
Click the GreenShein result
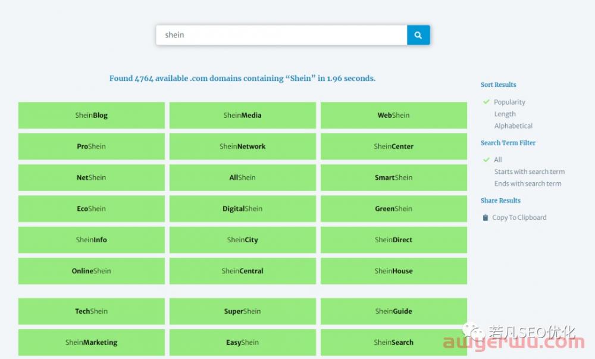pos(394,209)
